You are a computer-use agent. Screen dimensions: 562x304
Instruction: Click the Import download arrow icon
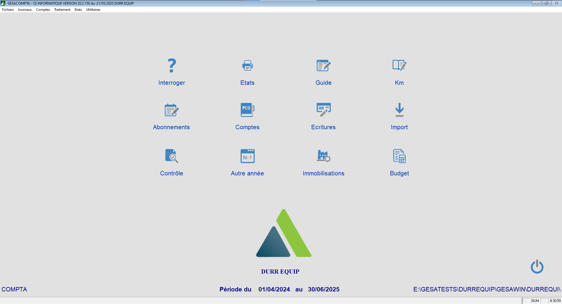tap(400, 110)
